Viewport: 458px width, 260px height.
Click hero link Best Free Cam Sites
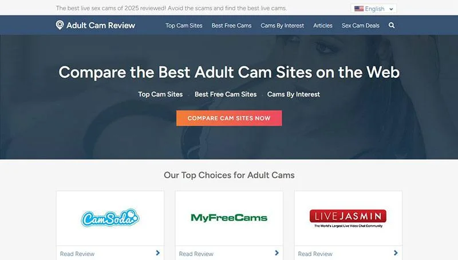pos(226,94)
